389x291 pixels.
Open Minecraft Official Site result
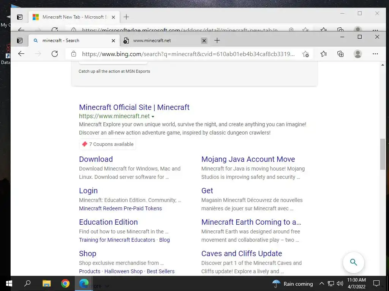[x=134, y=107]
